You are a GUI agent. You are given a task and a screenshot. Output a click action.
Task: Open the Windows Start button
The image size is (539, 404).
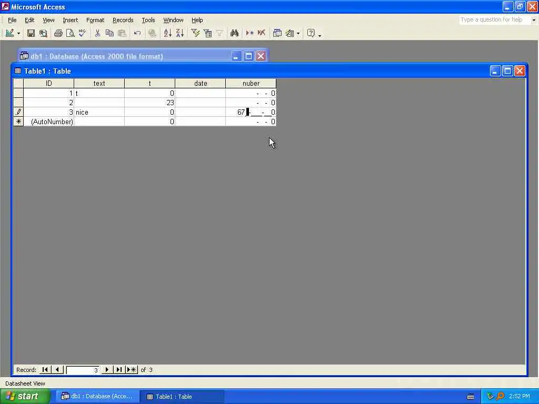tap(25, 397)
